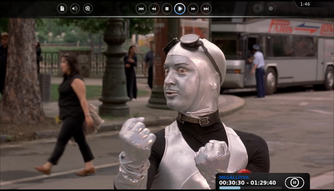Click the dimmed disc icon in top bar
This screenshot has width=334, height=191.
(258, 8)
